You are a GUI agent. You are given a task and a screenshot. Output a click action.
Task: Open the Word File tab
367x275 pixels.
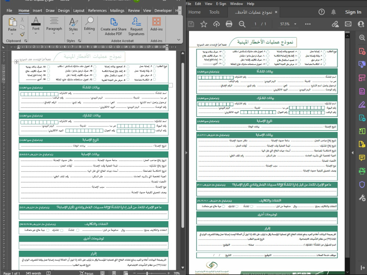tap(10, 11)
